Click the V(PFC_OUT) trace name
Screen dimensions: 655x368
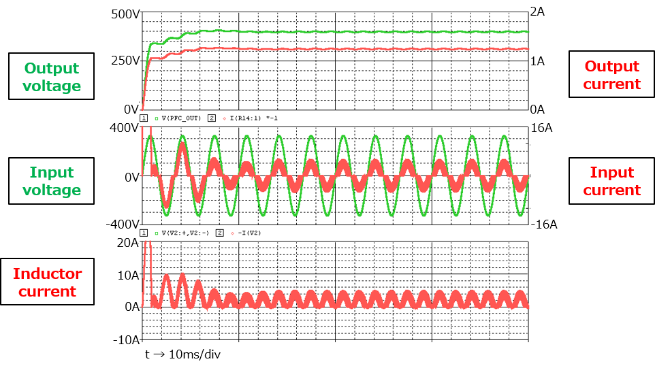[x=182, y=118]
